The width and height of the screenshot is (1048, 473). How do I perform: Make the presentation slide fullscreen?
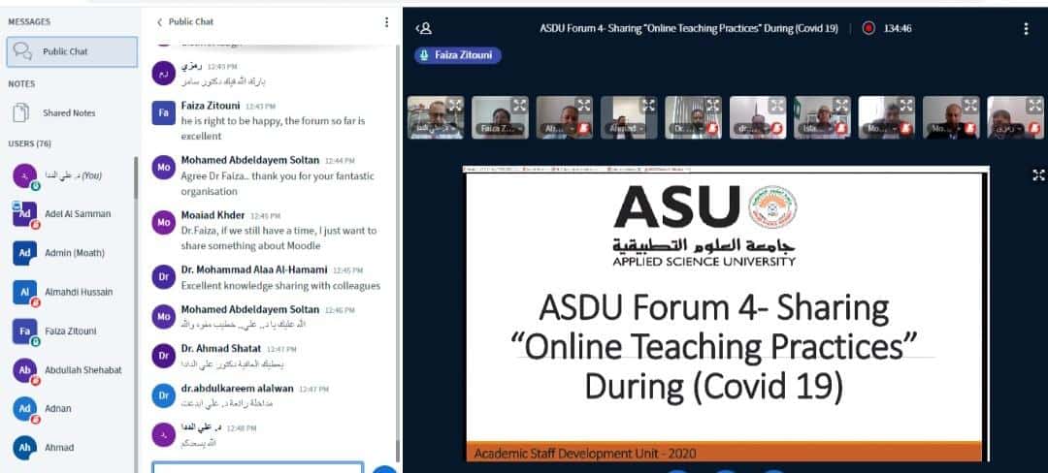[1038, 174]
